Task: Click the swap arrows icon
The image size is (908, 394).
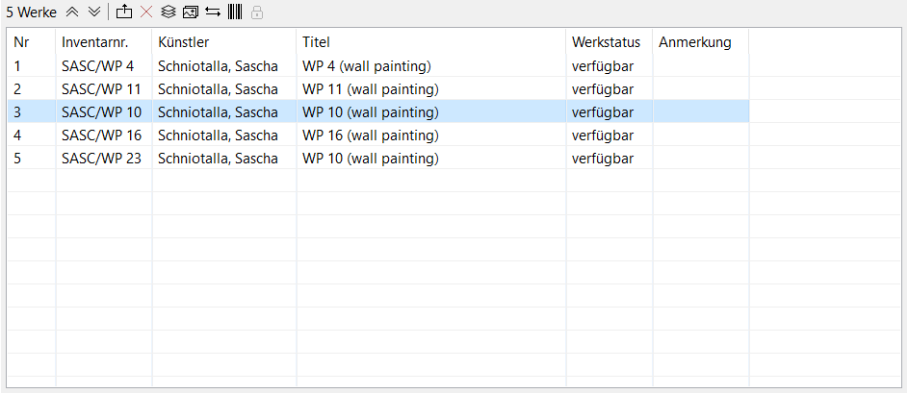Action: [213, 12]
